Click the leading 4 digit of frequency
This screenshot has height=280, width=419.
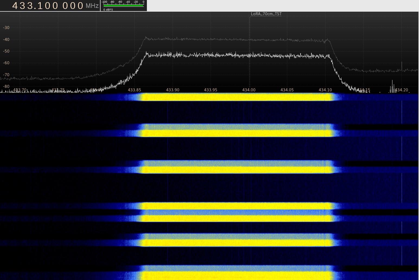click(15, 6)
